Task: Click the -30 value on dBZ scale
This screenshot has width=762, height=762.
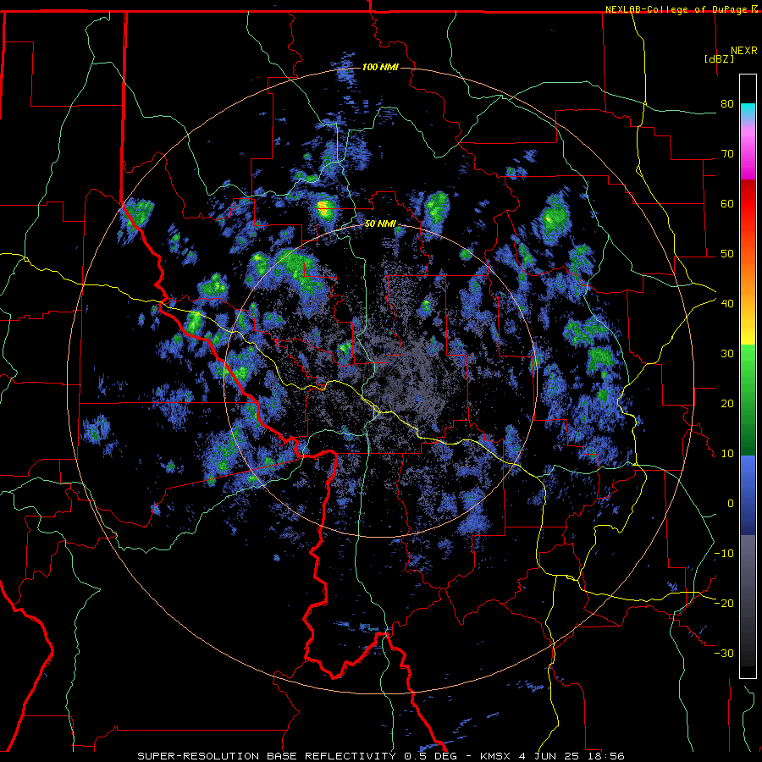Action: click(724, 653)
